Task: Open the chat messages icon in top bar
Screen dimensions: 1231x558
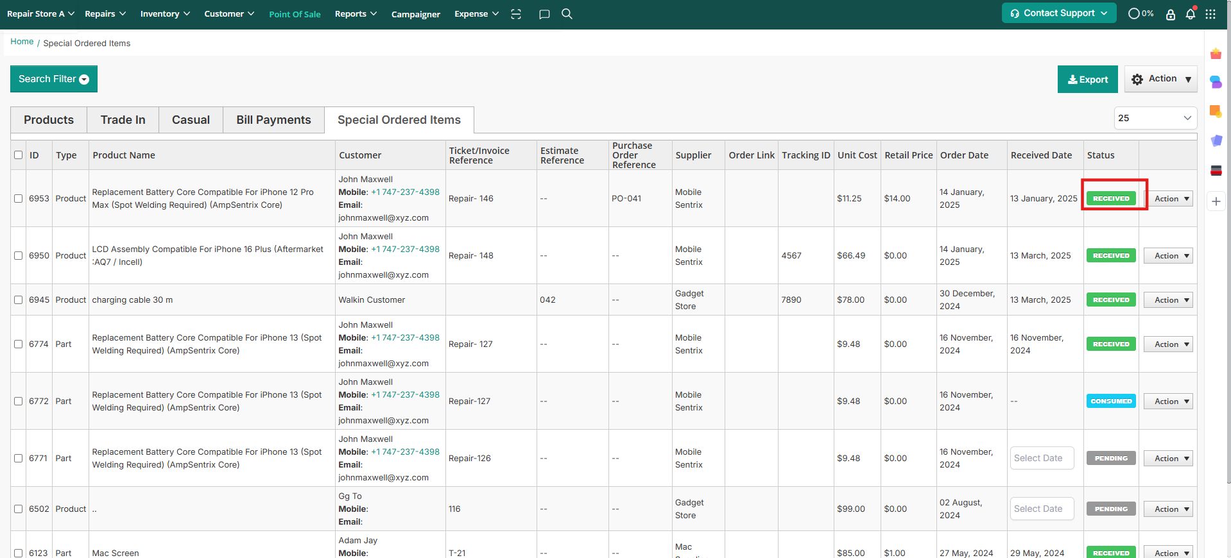Action: pyautogui.click(x=544, y=14)
